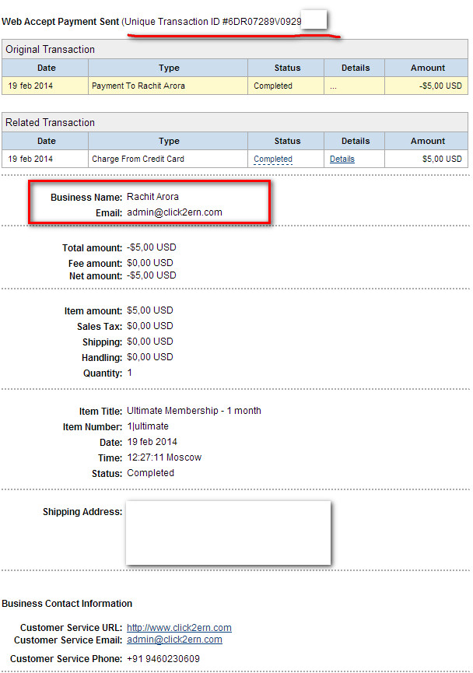Click Type column header in Original Transaction

169,68
